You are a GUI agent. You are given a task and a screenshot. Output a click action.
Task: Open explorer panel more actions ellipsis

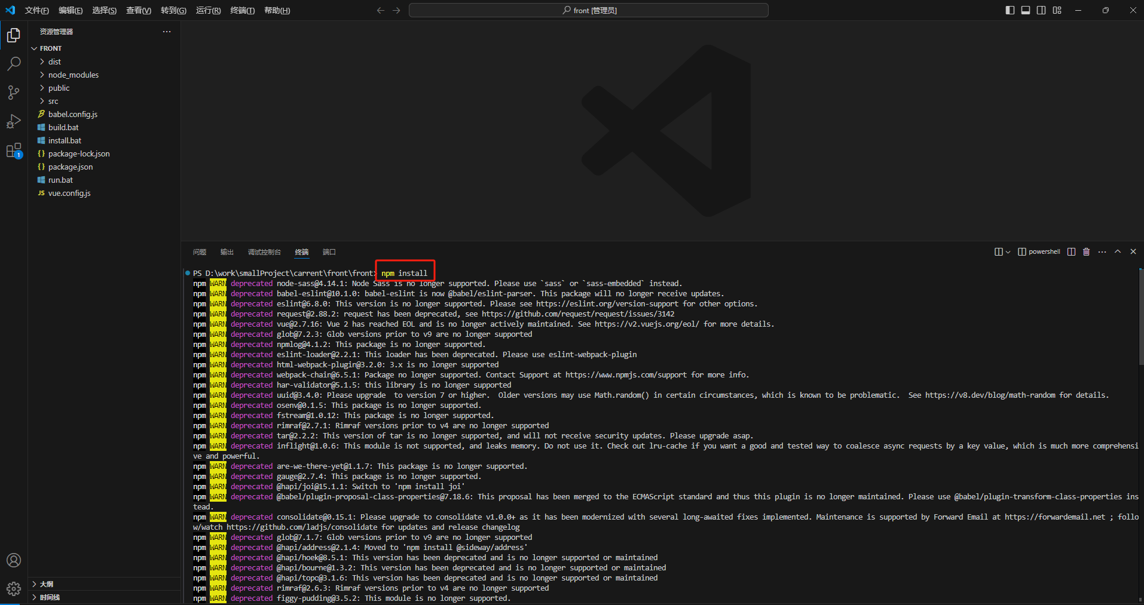coord(167,32)
